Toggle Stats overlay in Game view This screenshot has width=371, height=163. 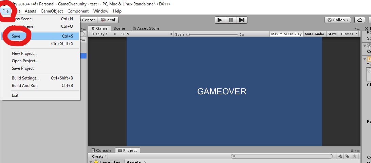pyautogui.click(x=332, y=34)
